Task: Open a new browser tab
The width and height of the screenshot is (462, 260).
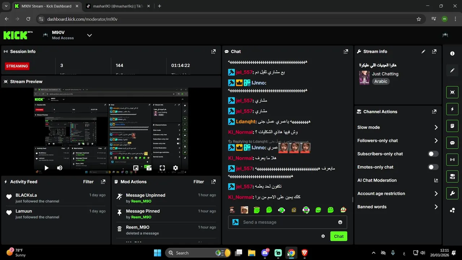Action: tap(160, 6)
